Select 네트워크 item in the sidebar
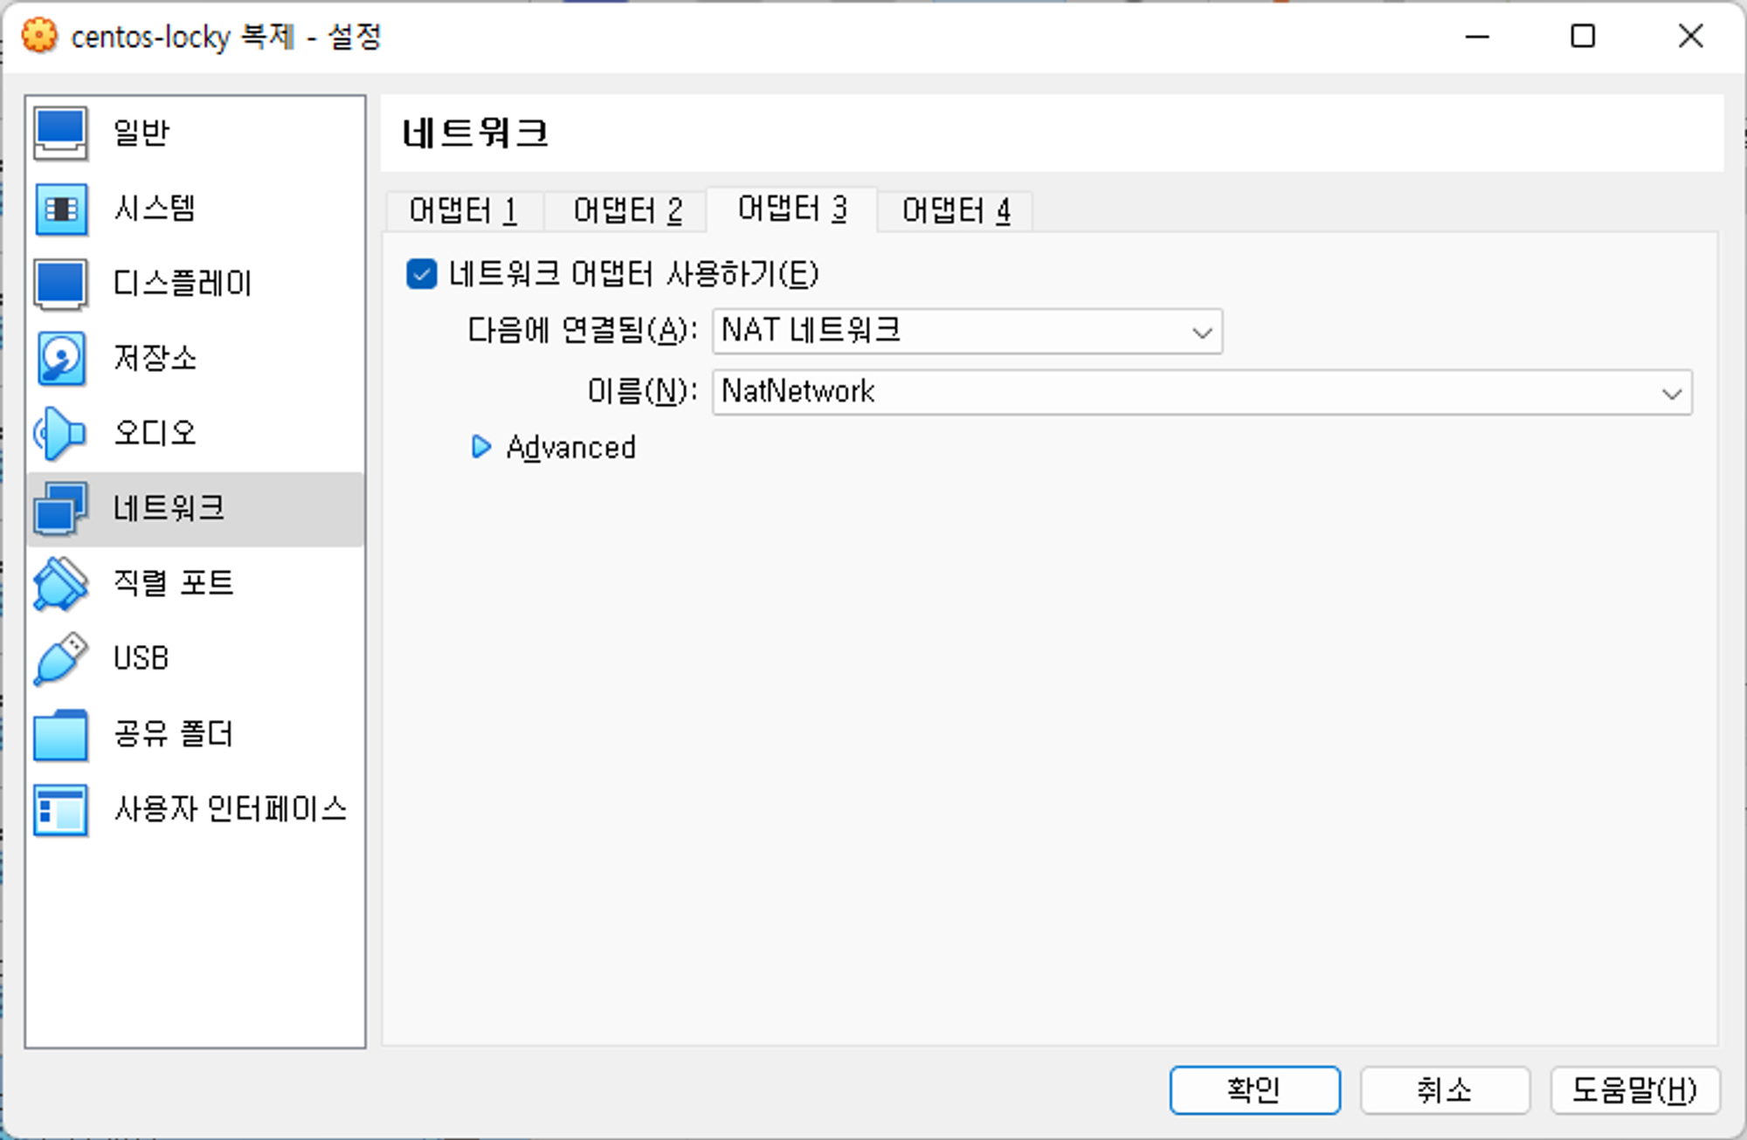Image resolution: width=1747 pixels, height=1140 pixels. coord(169,509)
